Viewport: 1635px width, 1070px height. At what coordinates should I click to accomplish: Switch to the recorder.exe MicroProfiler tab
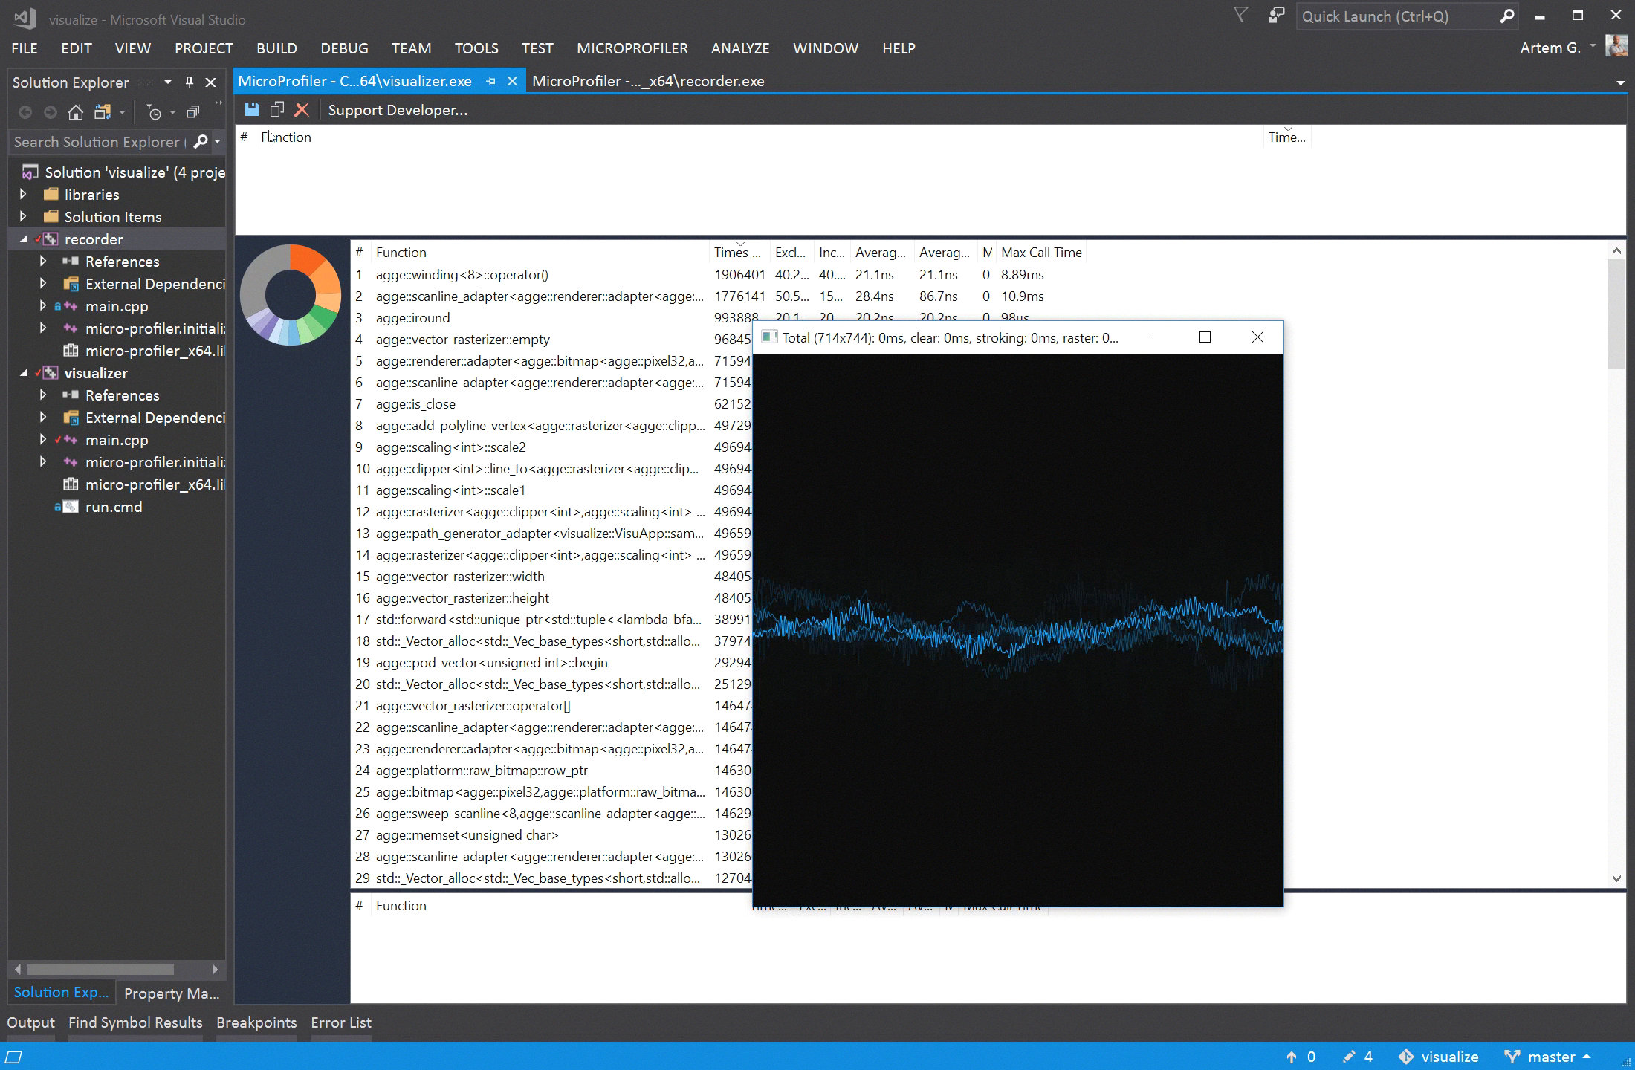pyautogui.click(x=648, y=81)
